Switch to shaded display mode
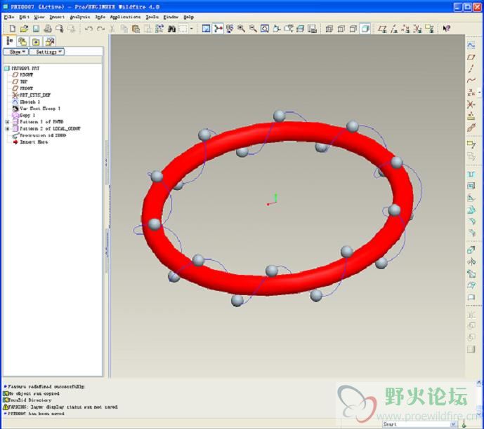The height and width of the screenshot is (429, 484). (365, 29)
